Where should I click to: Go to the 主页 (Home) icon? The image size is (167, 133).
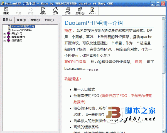point(55,11)
